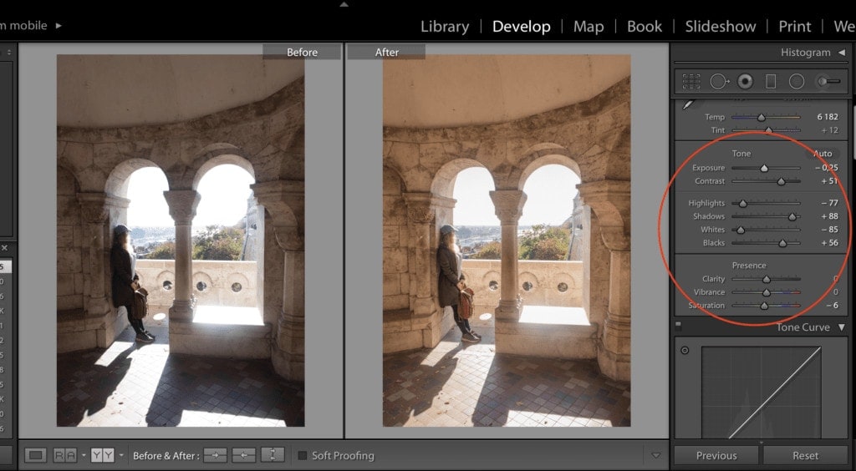This screenshot has height=471, width=856.
Task: Click the White Balance eyedropper
Action: coord(689,104)
